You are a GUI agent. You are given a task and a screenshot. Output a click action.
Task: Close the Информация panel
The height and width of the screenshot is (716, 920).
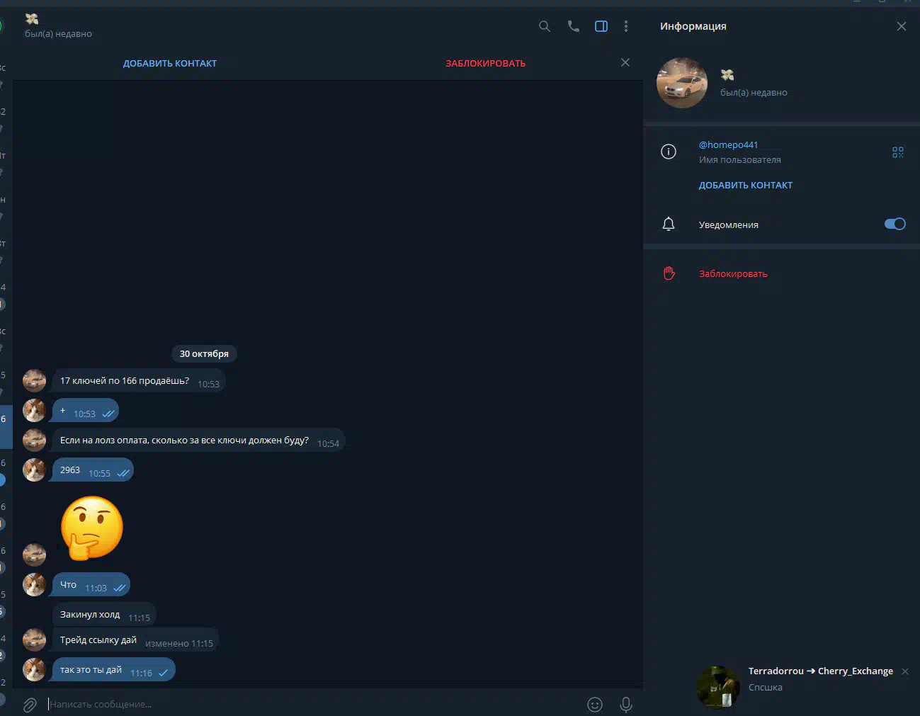[902, 26]
